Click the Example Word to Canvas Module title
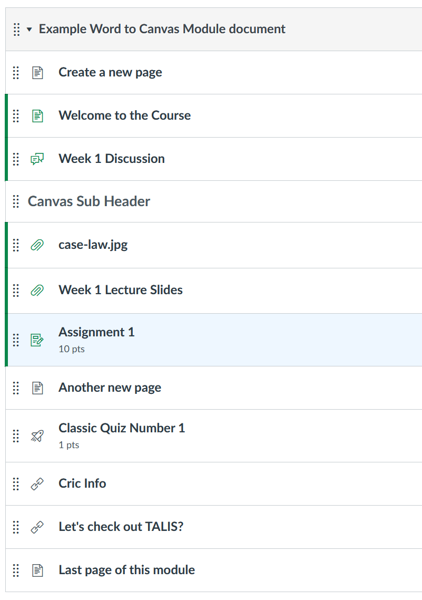The height and width of the screenshot is (600, 422). pyautogui.click(x=162, y=29)
